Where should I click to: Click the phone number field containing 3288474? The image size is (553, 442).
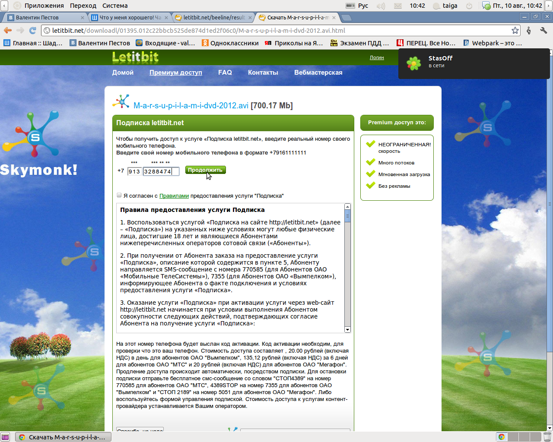tap(161, 171)
